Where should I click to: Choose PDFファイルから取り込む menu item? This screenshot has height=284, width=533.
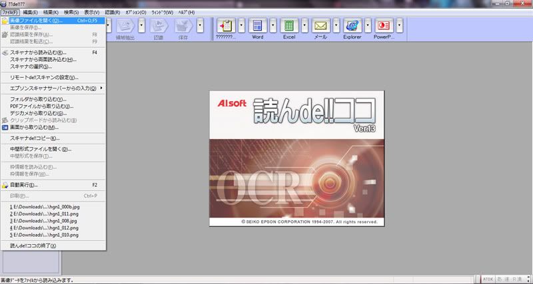53,106
